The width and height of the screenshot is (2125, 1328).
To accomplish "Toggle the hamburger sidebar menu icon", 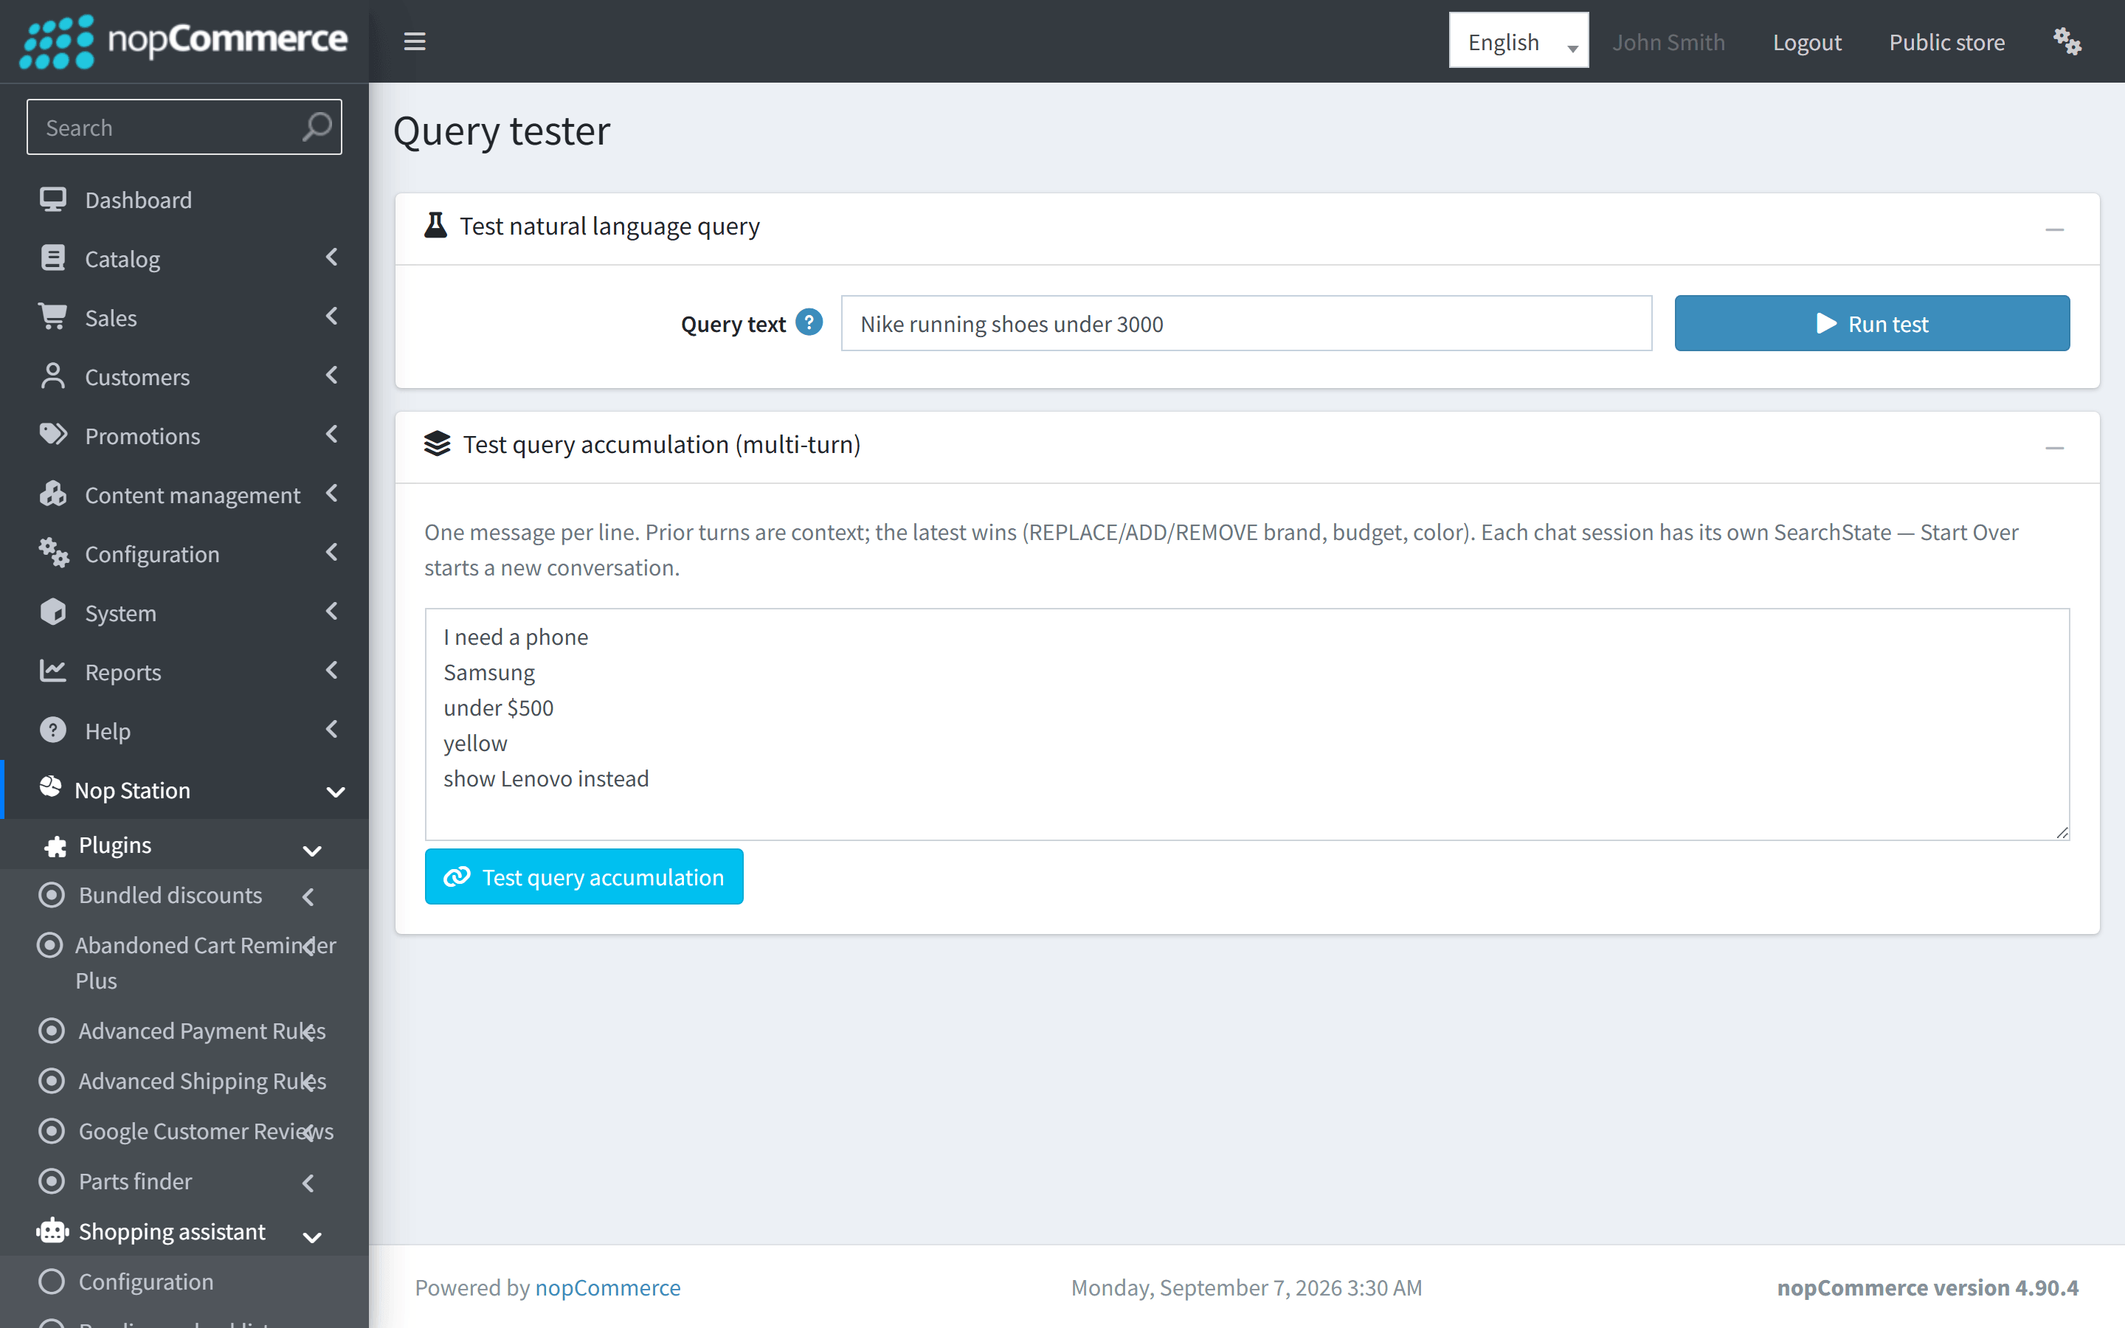I will pyautogui.click(x=415, y=41).
